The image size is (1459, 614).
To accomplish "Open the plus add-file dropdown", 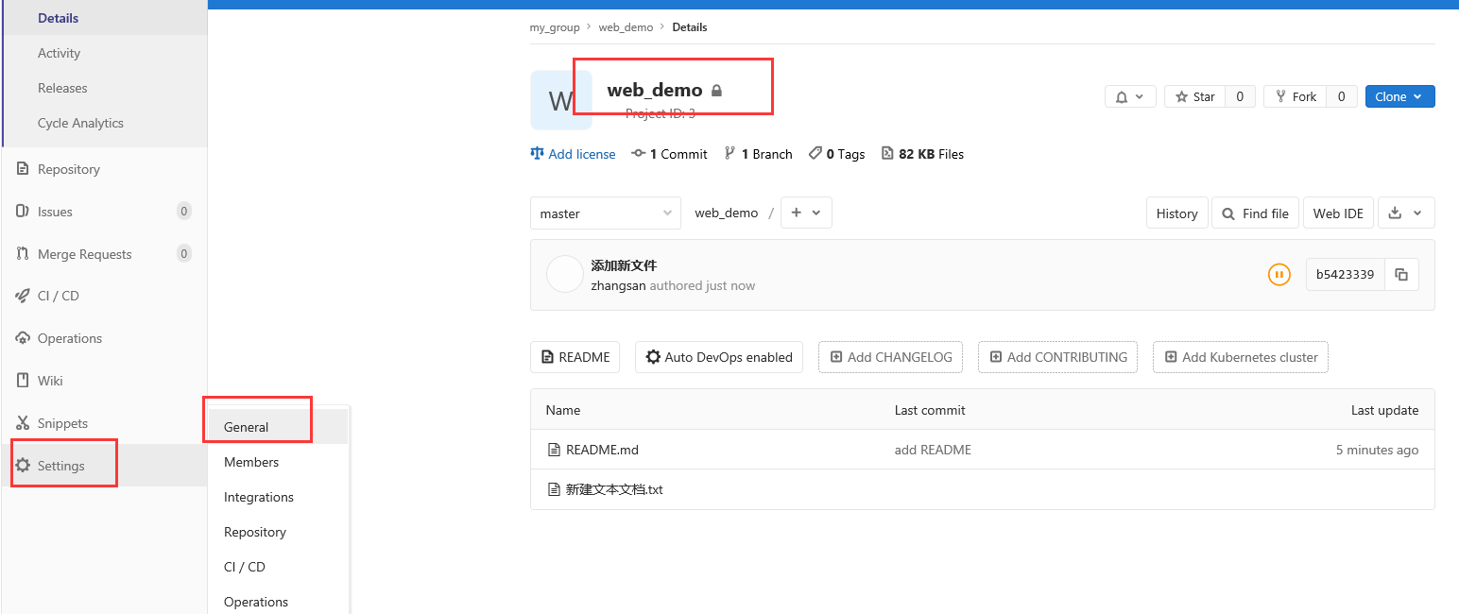I will point(806,213).
